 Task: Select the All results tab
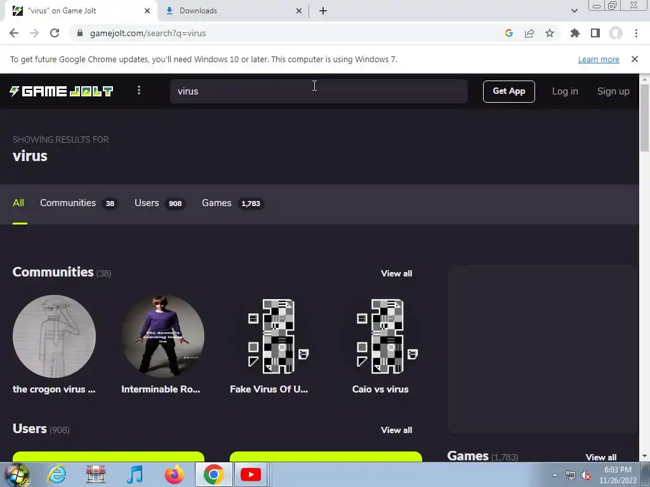(x=18, y=203)
